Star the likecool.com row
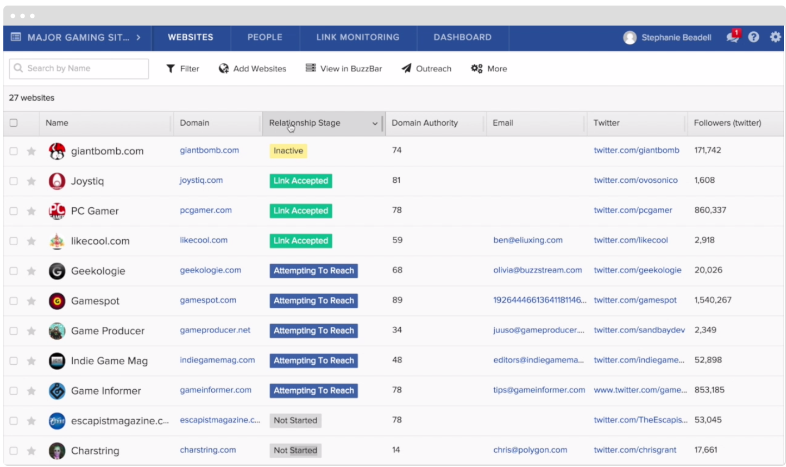The width and height of the screenshot is (786, 467). point(32,241)
